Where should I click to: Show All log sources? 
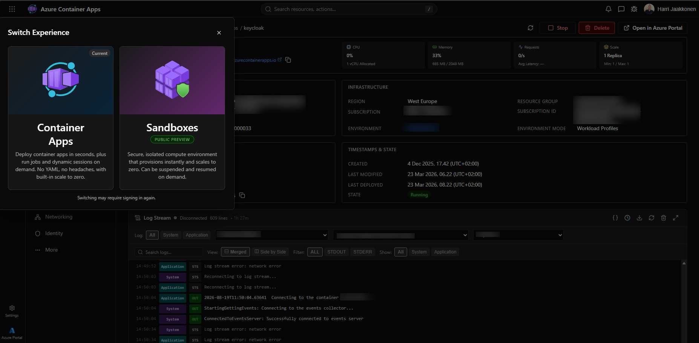(x=401, y=252)
